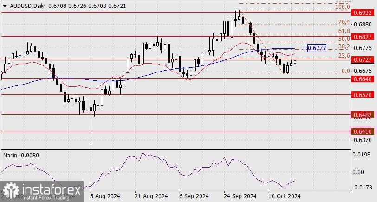The image size is (377, 202).
Task: Select the Fibonacci 38,2 level label
Action: 344,46
